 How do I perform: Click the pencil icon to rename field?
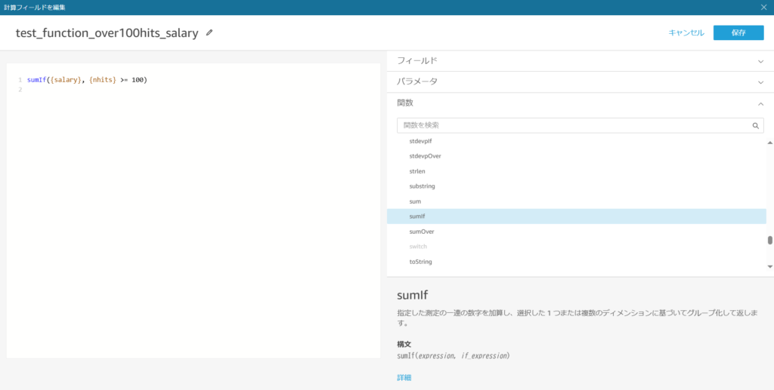[x=209, y=33]
